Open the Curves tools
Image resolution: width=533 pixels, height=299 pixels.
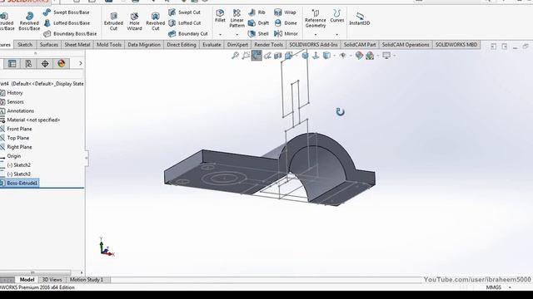click(x=336, y=16)
